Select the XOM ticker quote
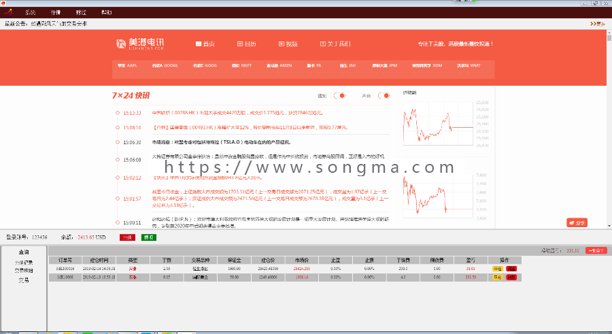Image resolution: width=612 pixels, height=334 pixels. [x=427, y=65]
